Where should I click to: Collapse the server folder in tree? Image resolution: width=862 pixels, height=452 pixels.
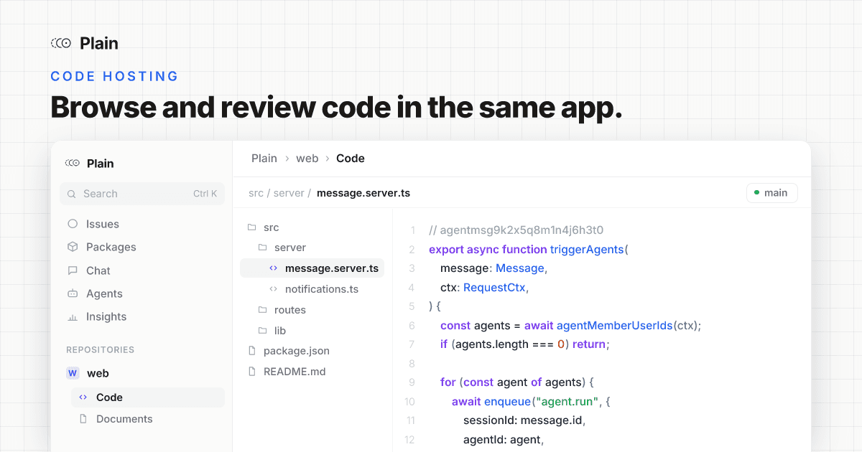coord(290,248)
